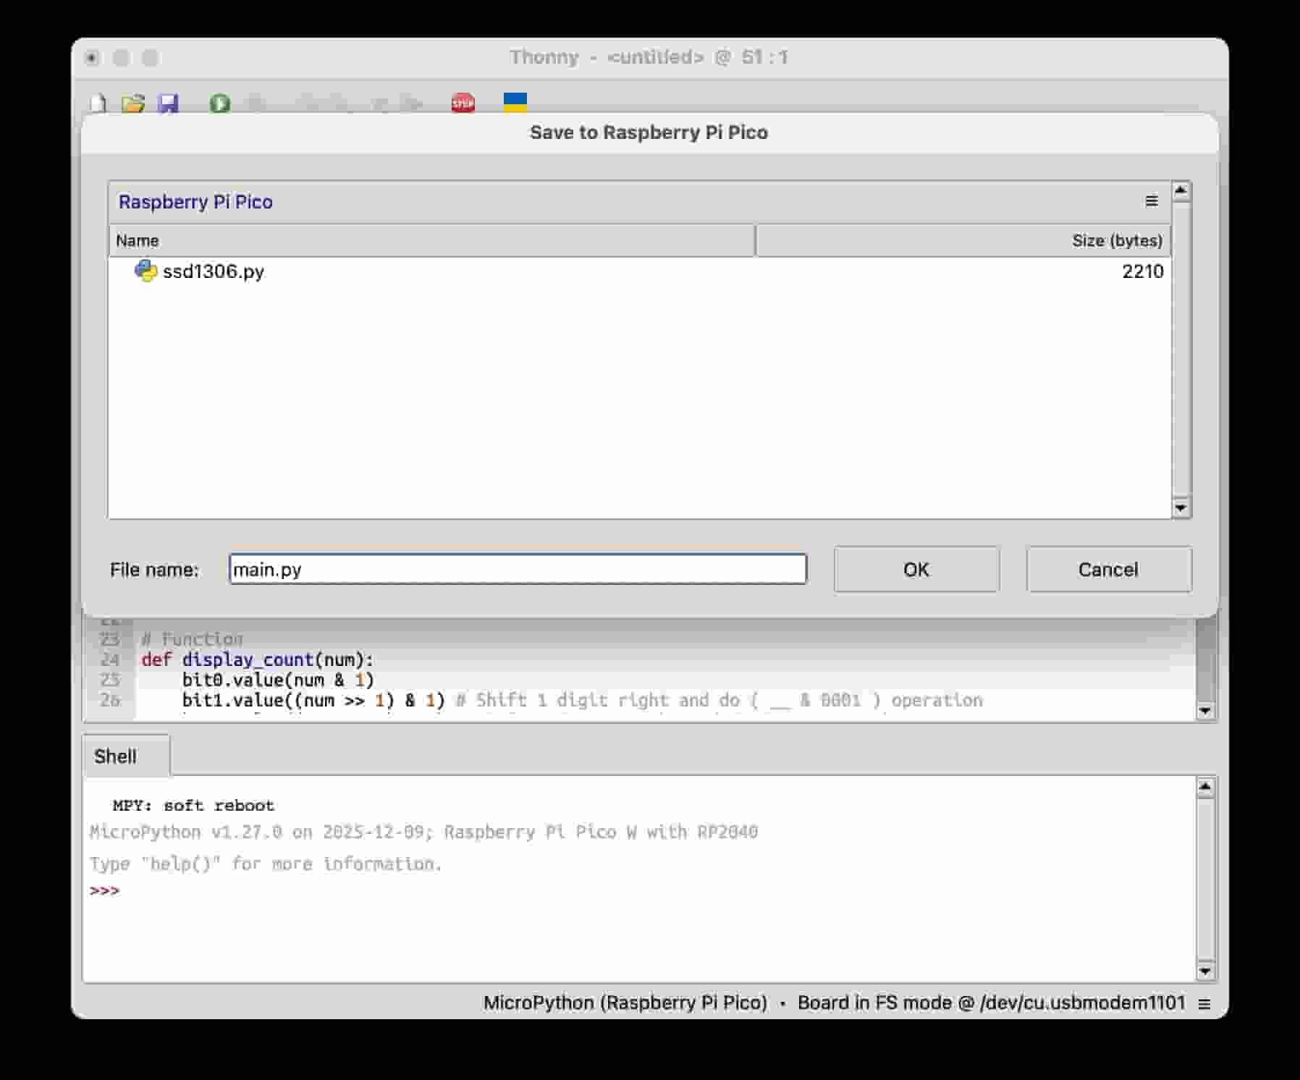This screenshot has width=1300, height=1080.
Task: Click the interpreter label MicroPython (Raspberry Pi Pico)
Action: [625, 1003]
